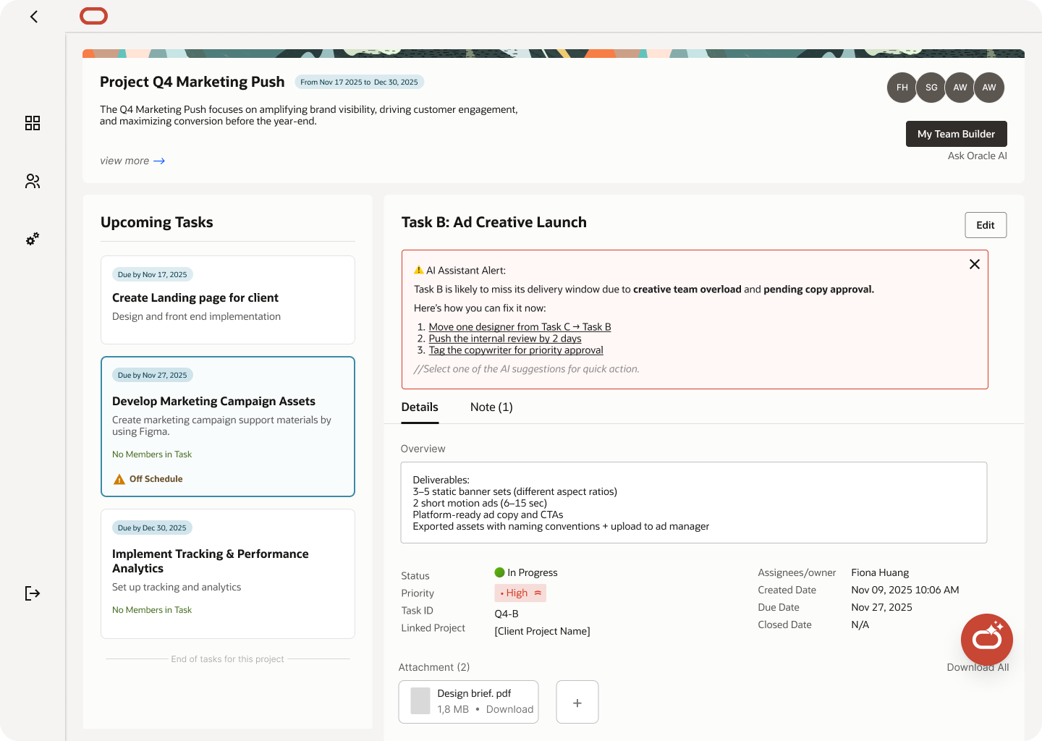Click the FH team member avatar
Viewport: 1042px width, 741px height.
(902, 88)
